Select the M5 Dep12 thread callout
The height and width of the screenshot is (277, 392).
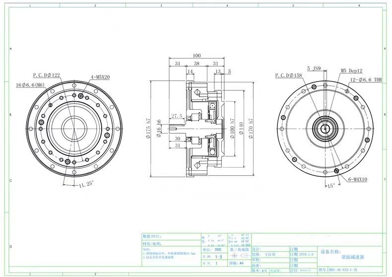point(351,71)
